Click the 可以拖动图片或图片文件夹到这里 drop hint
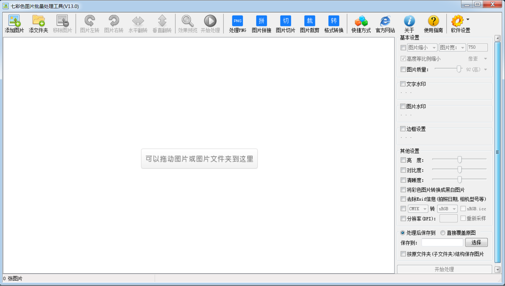This screenshot has width=505, height=286. click(199, 159)
